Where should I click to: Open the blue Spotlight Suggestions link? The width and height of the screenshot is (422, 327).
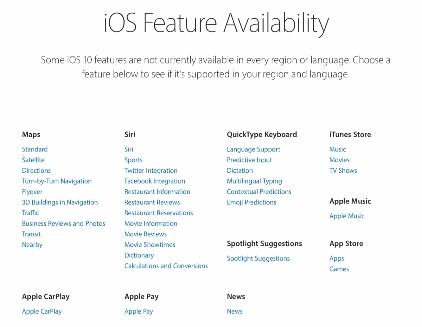click(258, 258)
